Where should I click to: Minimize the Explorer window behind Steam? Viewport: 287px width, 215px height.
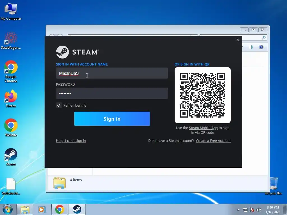point(244,30)
